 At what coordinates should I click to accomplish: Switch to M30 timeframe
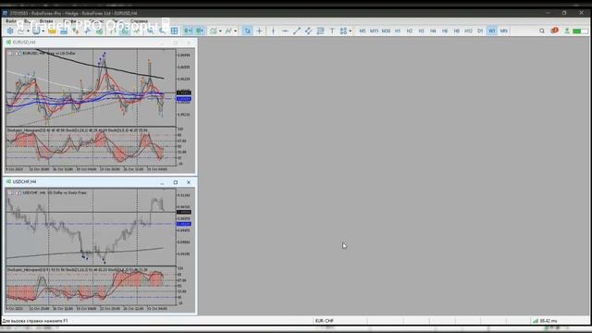(386, 31)
